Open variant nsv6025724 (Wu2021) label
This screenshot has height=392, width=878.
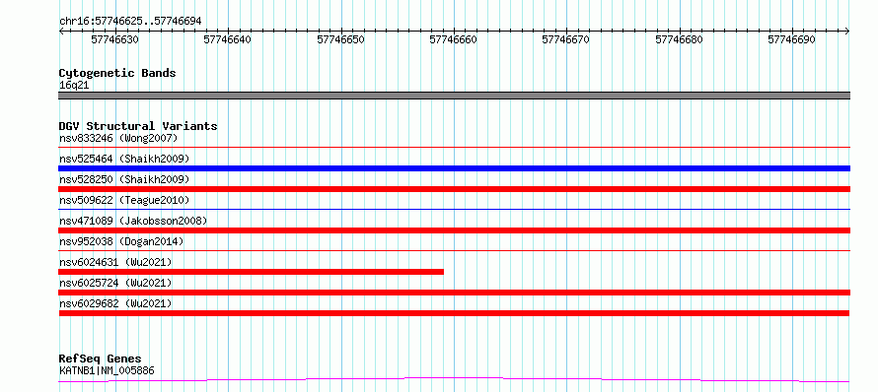pyautogui.click(x=115, y=283)
